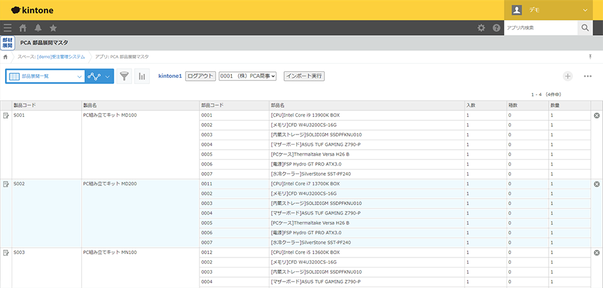Open the filter funnel icon

pyautogui.click(x=125, y=76)
